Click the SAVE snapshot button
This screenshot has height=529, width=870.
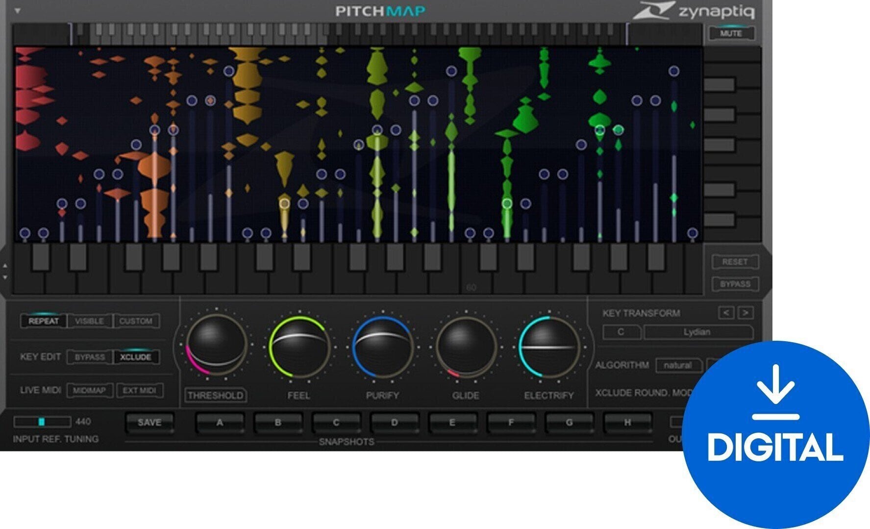click(x=150, y=421)
